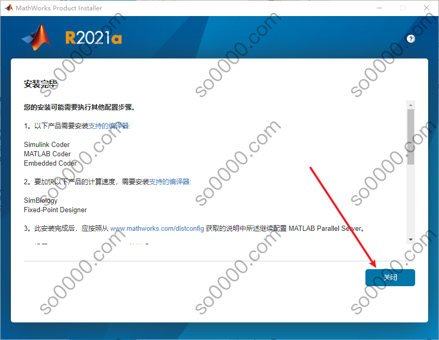Select the Simulink Coder text line
Image resolution: width=439 pixels, height=340 pixels.
click(x=47, y=144)
